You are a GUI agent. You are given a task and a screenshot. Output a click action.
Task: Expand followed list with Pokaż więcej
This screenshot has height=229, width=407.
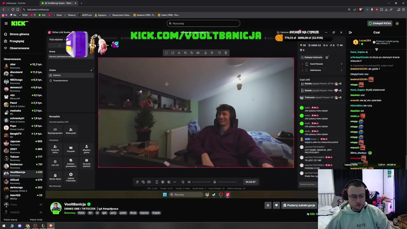pos(10,219)
